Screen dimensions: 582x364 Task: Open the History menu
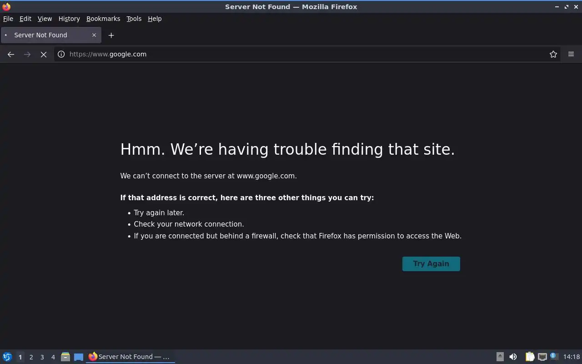69,19
